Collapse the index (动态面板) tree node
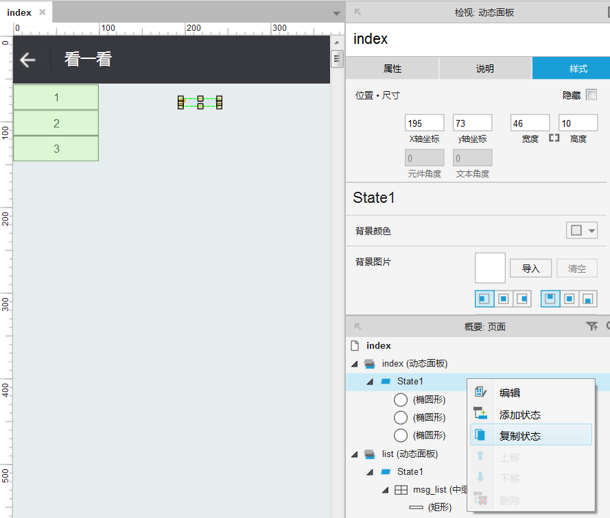 [355, 364]
